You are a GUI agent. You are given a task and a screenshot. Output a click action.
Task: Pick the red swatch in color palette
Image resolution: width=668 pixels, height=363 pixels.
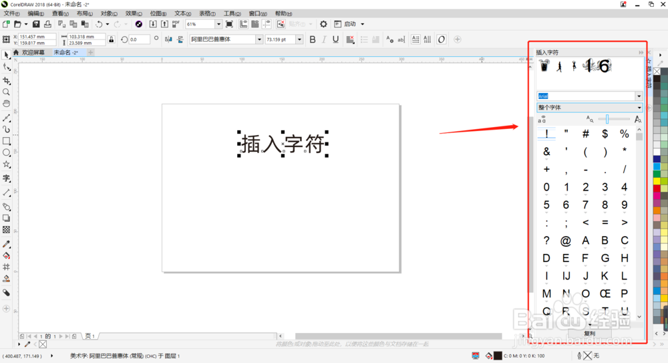pos(657,188)
